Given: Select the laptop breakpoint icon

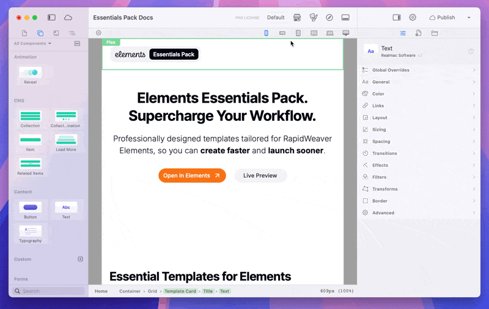Looking at the screenshot, I should tap(330, 33).
